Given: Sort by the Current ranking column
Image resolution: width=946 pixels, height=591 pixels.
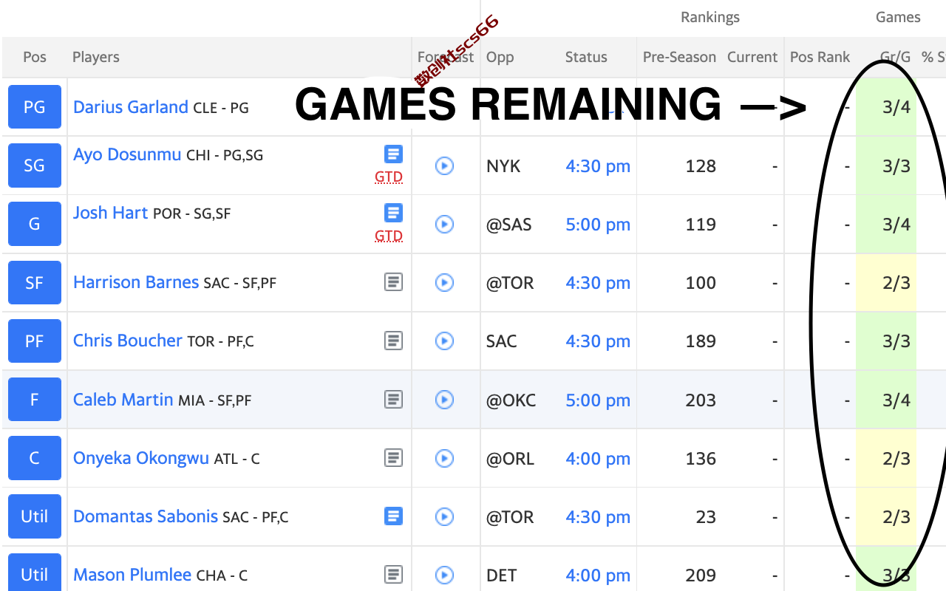Looking at the screenshot, I should click(752, 57).
